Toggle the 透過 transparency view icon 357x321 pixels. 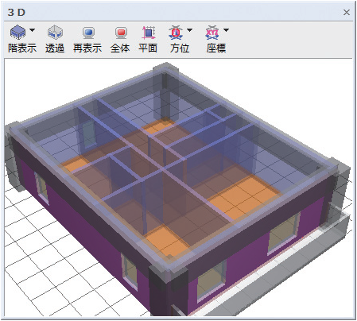point(55,32)
